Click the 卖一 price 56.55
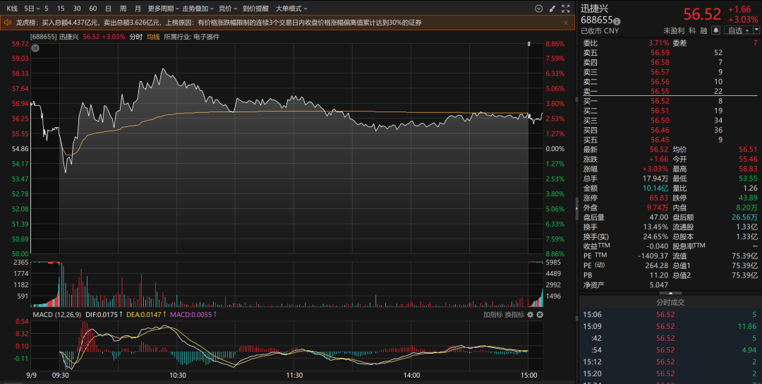The image size is (762, 384). pos(660,91)
